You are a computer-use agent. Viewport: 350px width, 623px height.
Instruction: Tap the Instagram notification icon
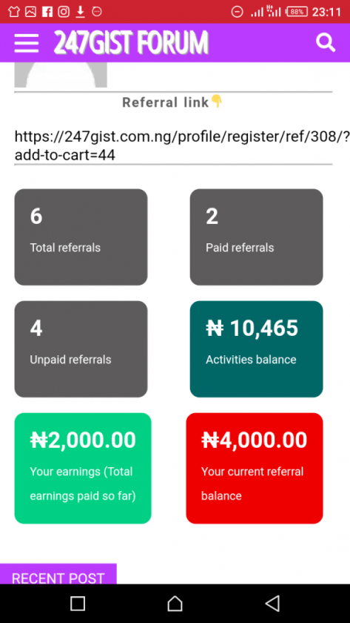(64, 12)
